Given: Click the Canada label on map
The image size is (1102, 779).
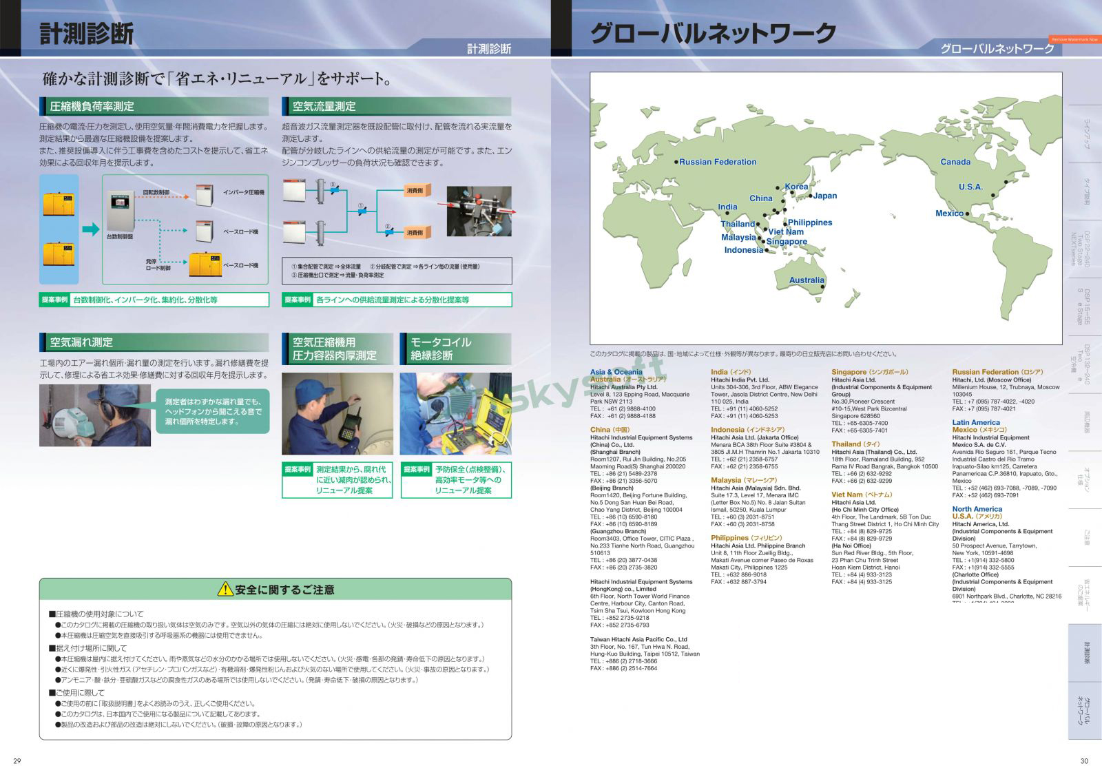Looking at the screenshot, I should 955,162.
